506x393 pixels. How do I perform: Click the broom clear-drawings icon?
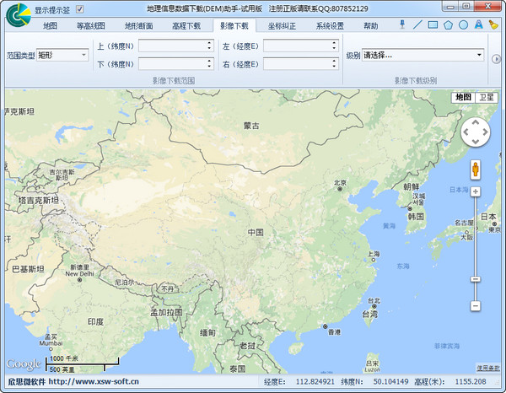point(493,24)
